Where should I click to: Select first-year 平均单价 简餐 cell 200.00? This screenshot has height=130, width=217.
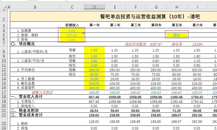(94, 70)
